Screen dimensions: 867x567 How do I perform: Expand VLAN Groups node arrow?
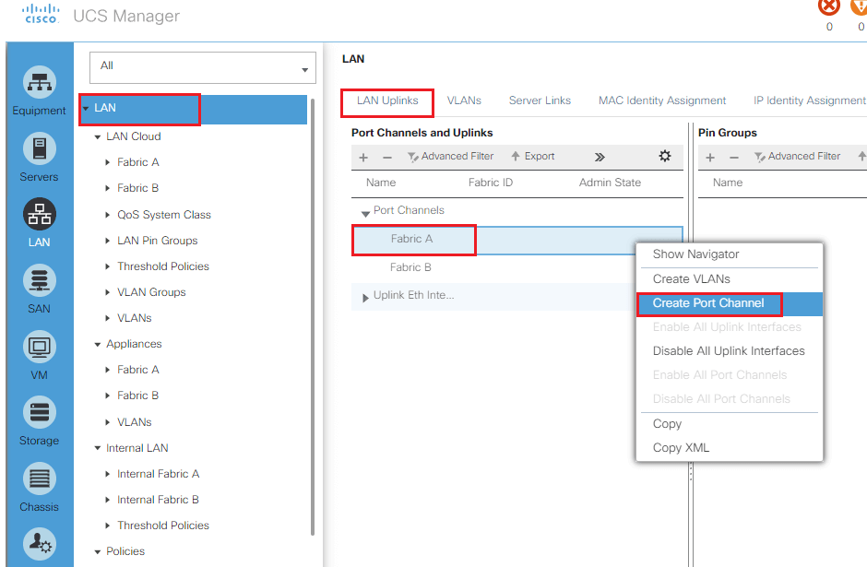pos(108,292)
